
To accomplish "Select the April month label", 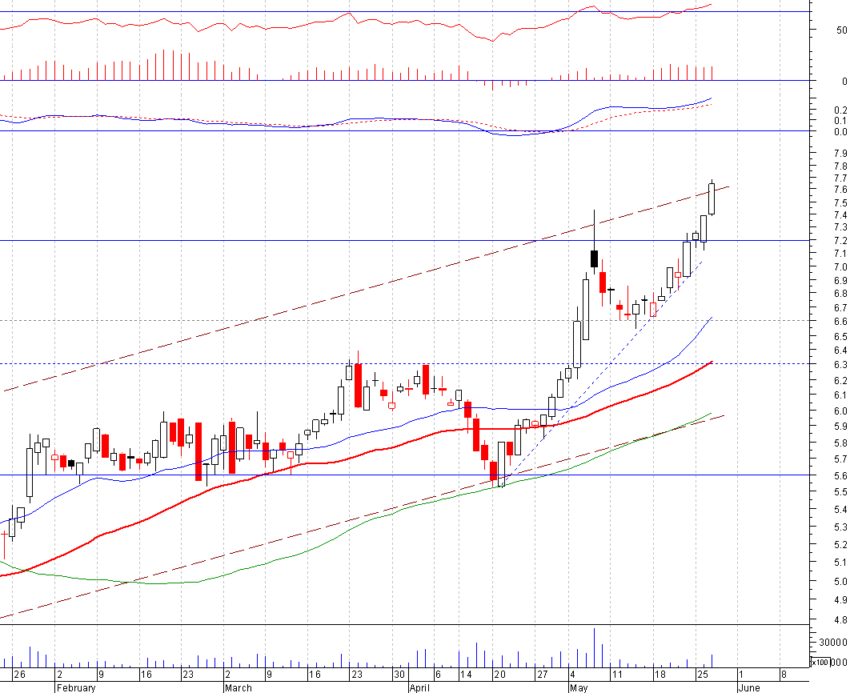I will 419,687.
